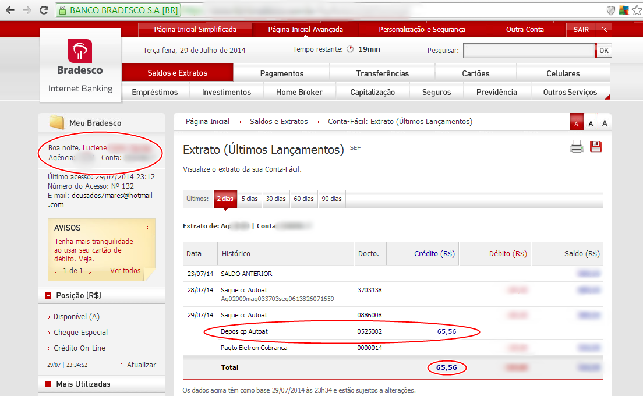Close the session with the X beside SAIR
The width and height of the screenshot is (643, 396).
coord(604,30)
